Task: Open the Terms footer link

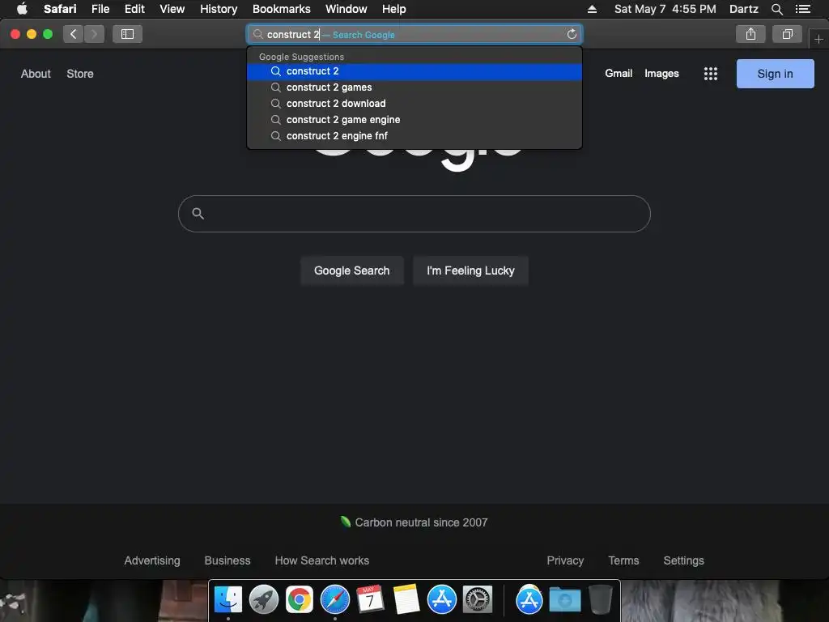Action: tap(623, 560)
